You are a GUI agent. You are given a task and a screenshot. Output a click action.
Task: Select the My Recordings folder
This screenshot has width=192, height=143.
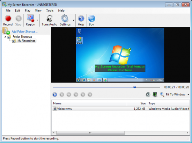click(26, 41)
